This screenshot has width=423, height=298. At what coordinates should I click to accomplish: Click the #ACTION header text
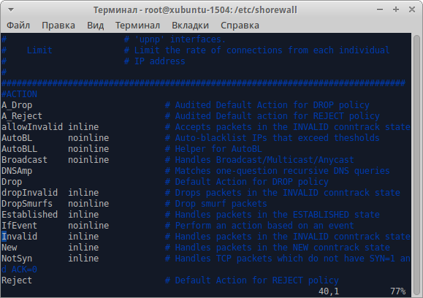(20, 94)
